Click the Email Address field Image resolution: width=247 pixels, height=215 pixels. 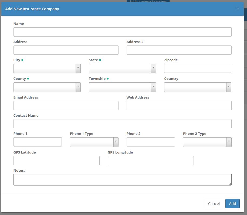click(66, 106)
